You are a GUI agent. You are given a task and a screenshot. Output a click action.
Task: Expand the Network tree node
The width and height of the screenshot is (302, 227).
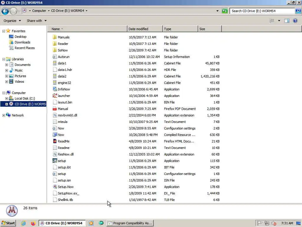[4, 116]
